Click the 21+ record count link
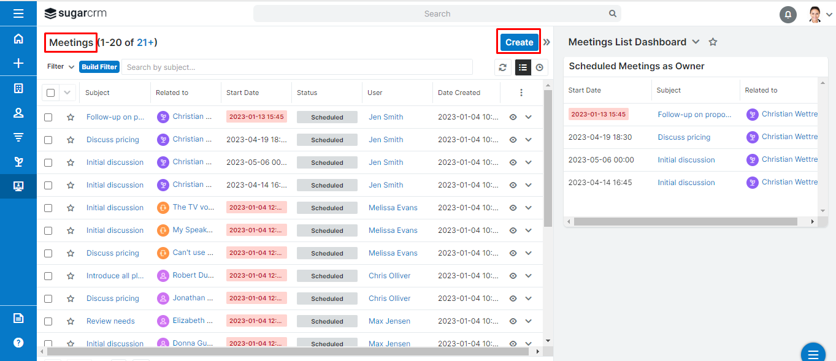 click(x=145, y=42)
